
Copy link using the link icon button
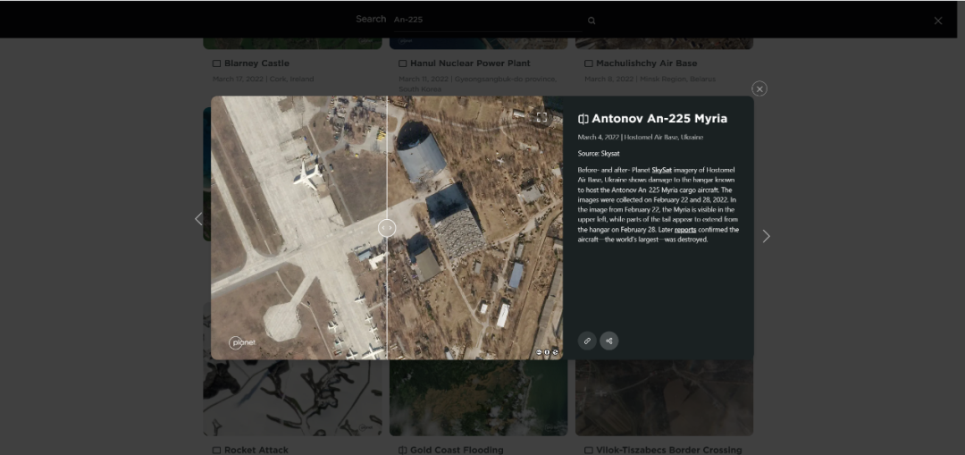tap(587, 341)
